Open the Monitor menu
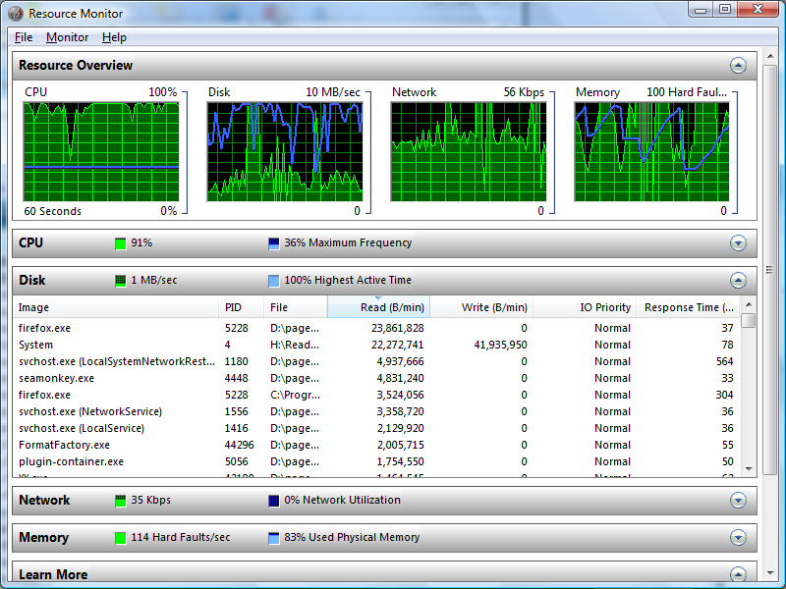786x589 pixels. coord(67,37)
